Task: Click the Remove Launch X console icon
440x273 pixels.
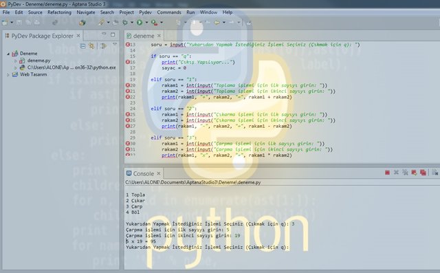Action: pyautogui.click(x=396, y=173)
